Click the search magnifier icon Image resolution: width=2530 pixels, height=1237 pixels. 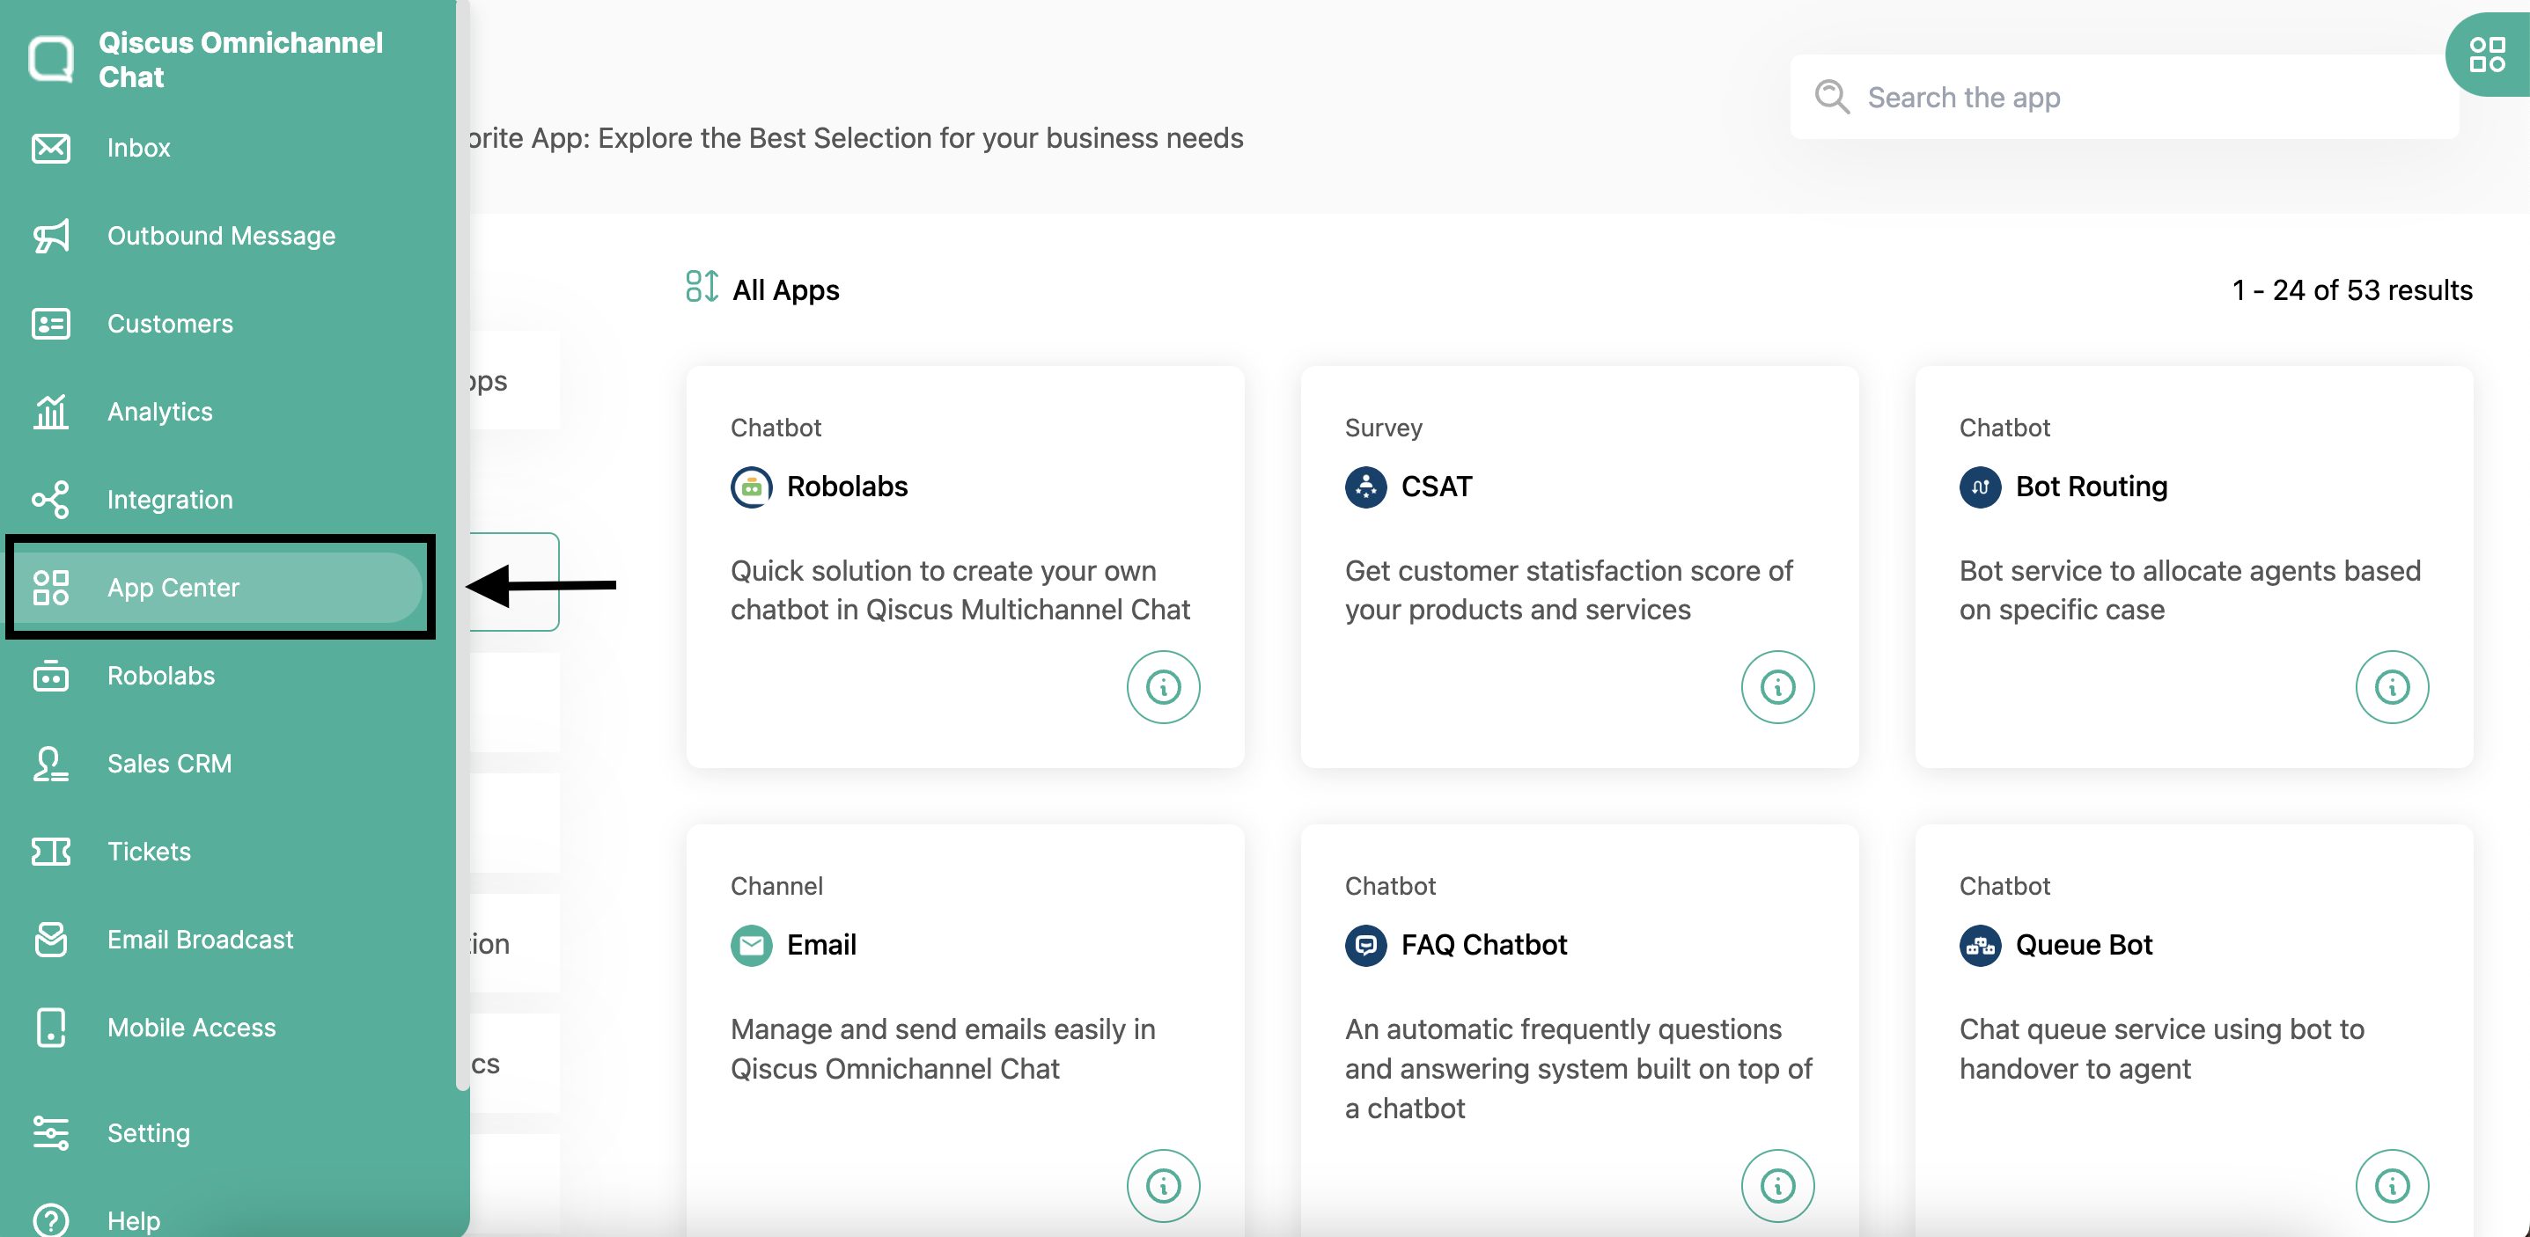pos(1832,97)
